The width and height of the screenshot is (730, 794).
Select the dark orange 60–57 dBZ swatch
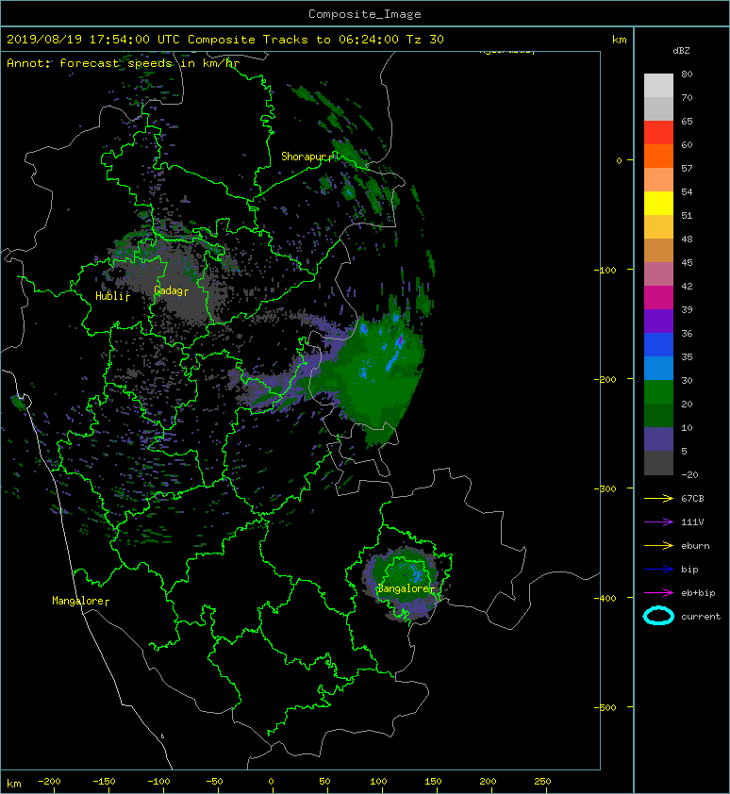658,156
